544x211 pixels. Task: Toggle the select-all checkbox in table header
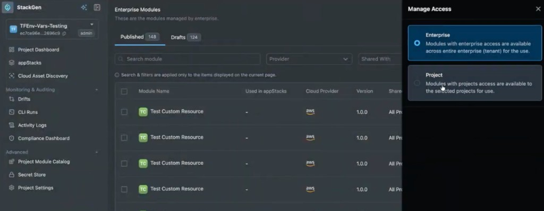(x=124, y=91)
